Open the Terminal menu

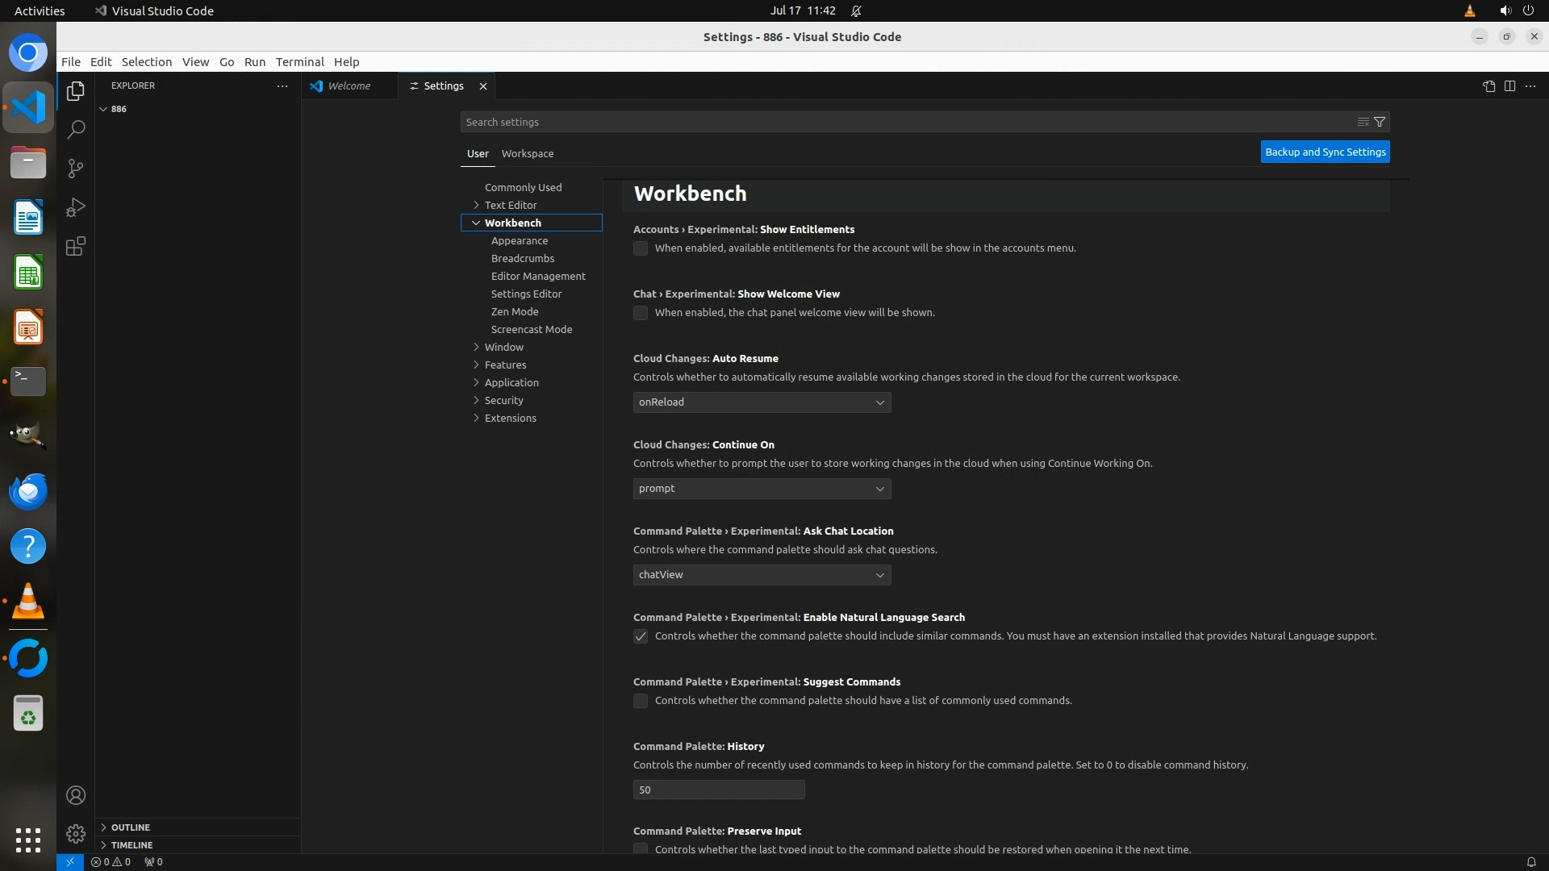[299, 61]
